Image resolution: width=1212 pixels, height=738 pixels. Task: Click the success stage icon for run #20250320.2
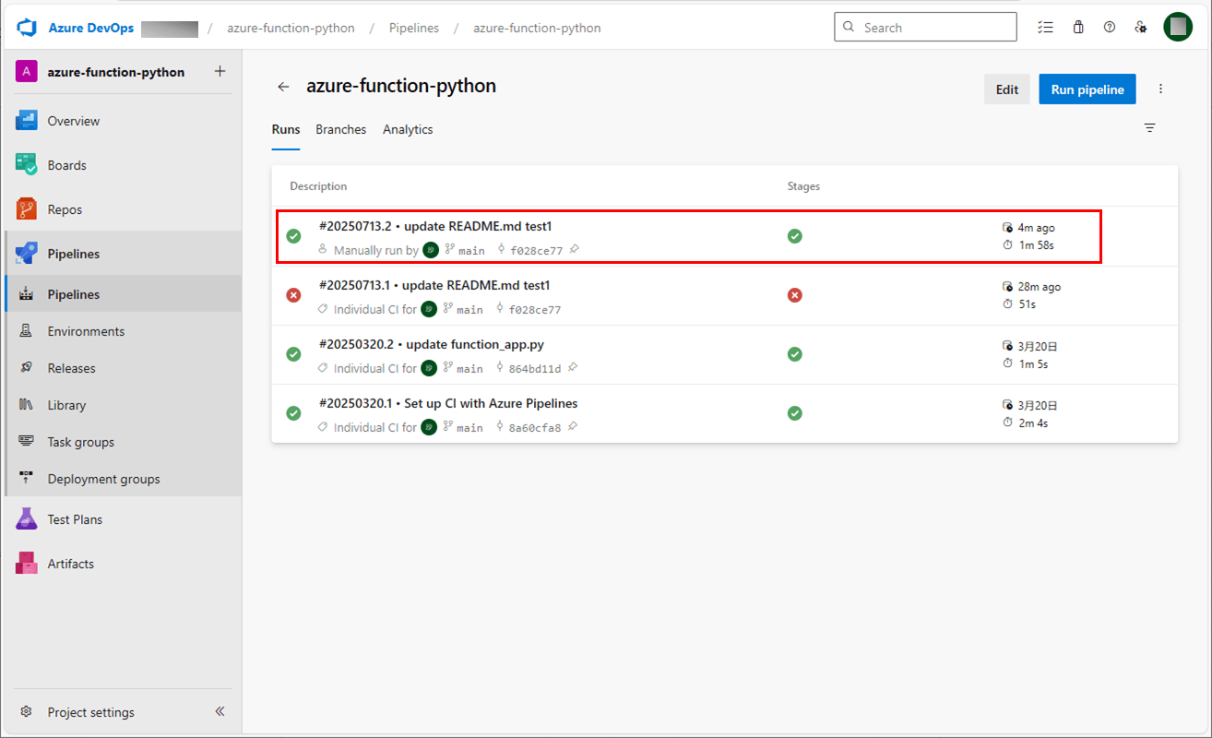tap(794, 354)
